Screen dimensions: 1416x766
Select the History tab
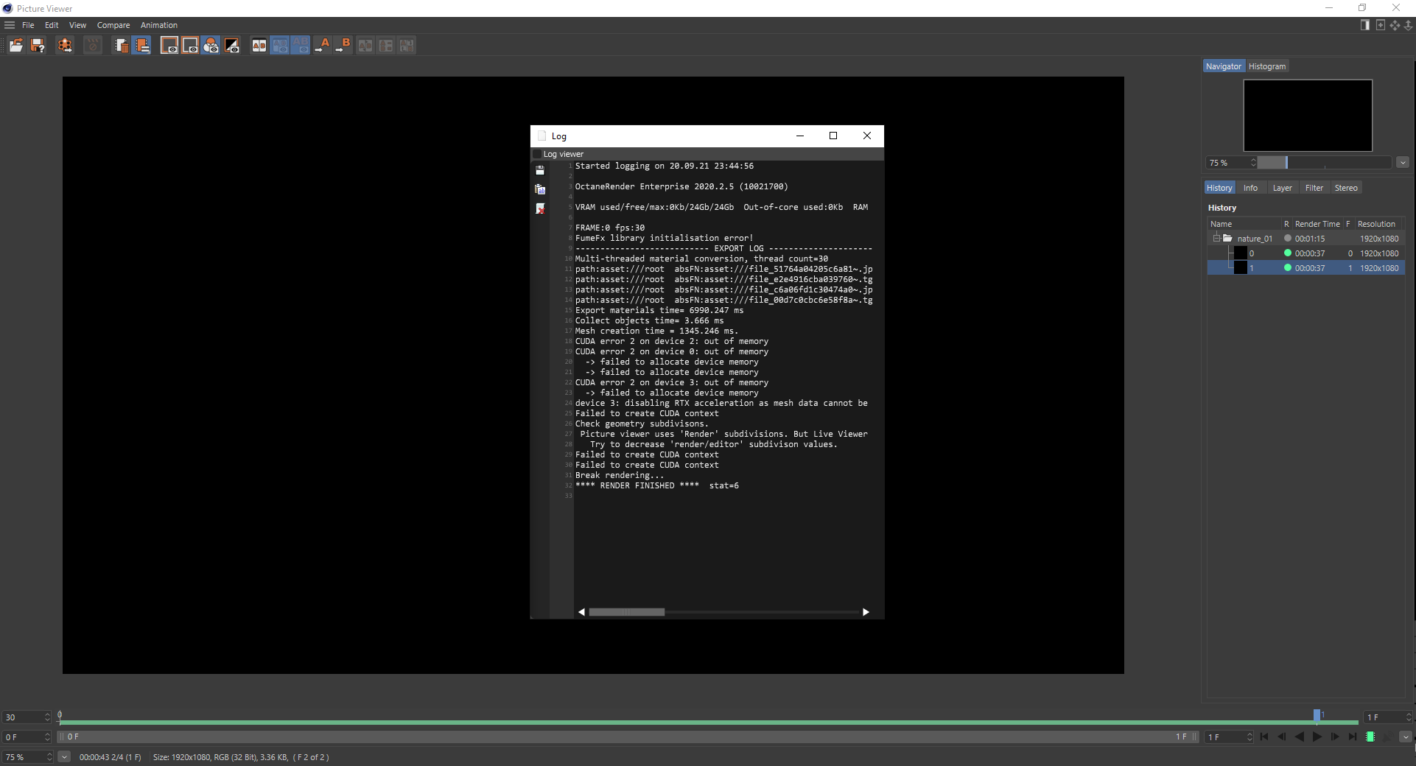1219,188
